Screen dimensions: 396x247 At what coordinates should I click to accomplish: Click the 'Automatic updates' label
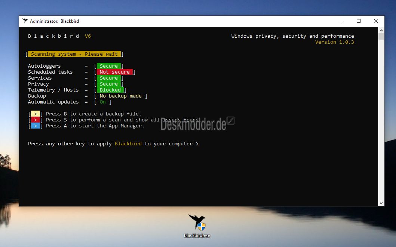53,102
